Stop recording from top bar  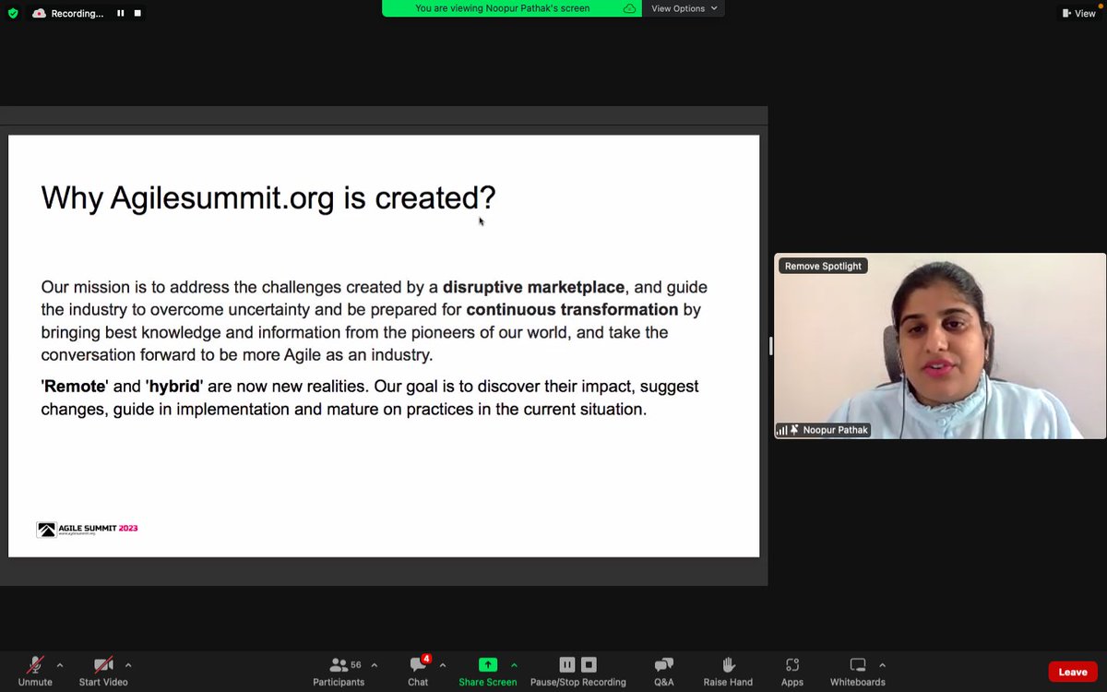137,13
